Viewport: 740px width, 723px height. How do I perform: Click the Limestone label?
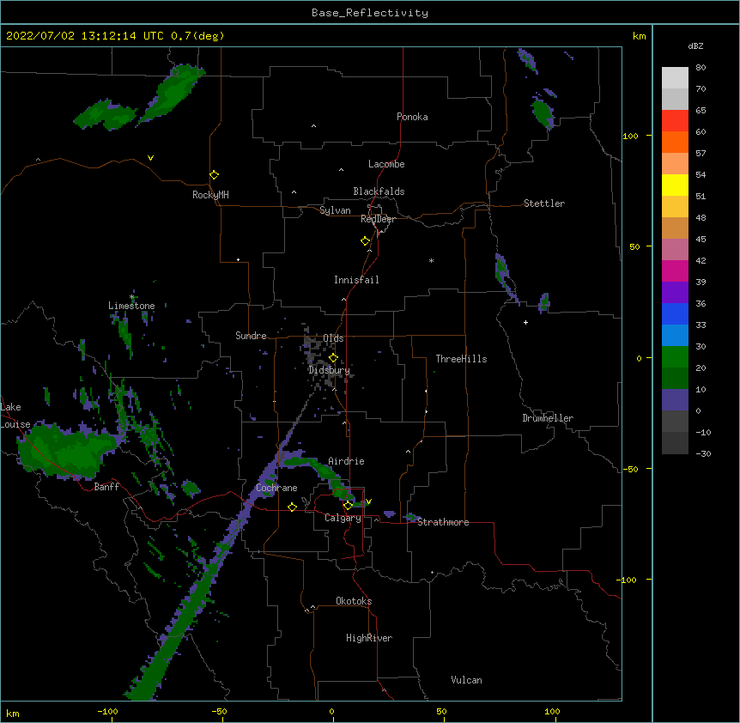click(x=131, y=306)
